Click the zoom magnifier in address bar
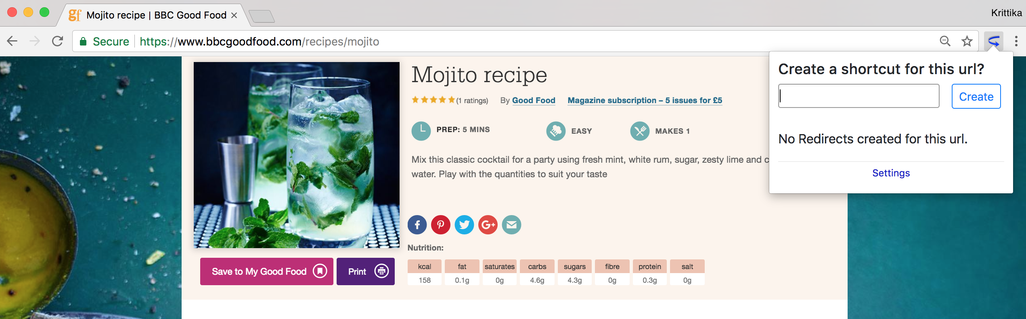This screenshot has height=319, width=1026. (945, 41)
